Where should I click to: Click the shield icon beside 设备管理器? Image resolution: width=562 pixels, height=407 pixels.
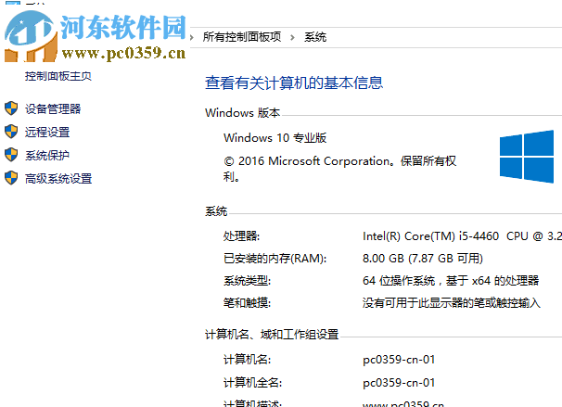tap(11, 108)
